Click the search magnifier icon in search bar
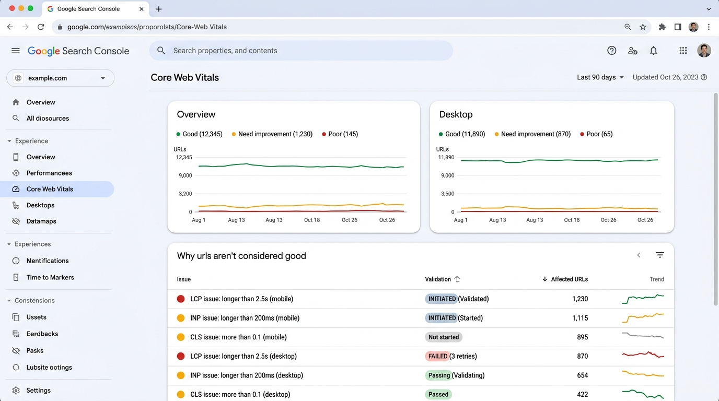The image size is (719, 401). click(x=161, y=51)
